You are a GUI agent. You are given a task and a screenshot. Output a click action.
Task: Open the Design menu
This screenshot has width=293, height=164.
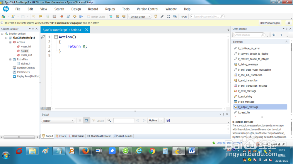click(76, 9)
